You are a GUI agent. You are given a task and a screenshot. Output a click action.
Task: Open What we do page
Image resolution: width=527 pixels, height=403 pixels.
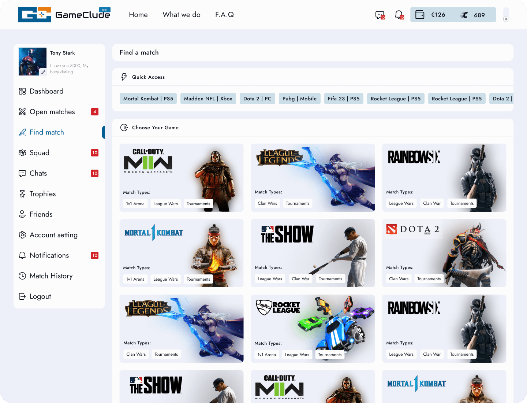182,15
